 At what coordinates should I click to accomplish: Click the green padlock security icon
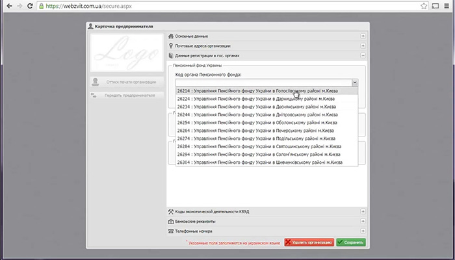[x=42, y=6]
